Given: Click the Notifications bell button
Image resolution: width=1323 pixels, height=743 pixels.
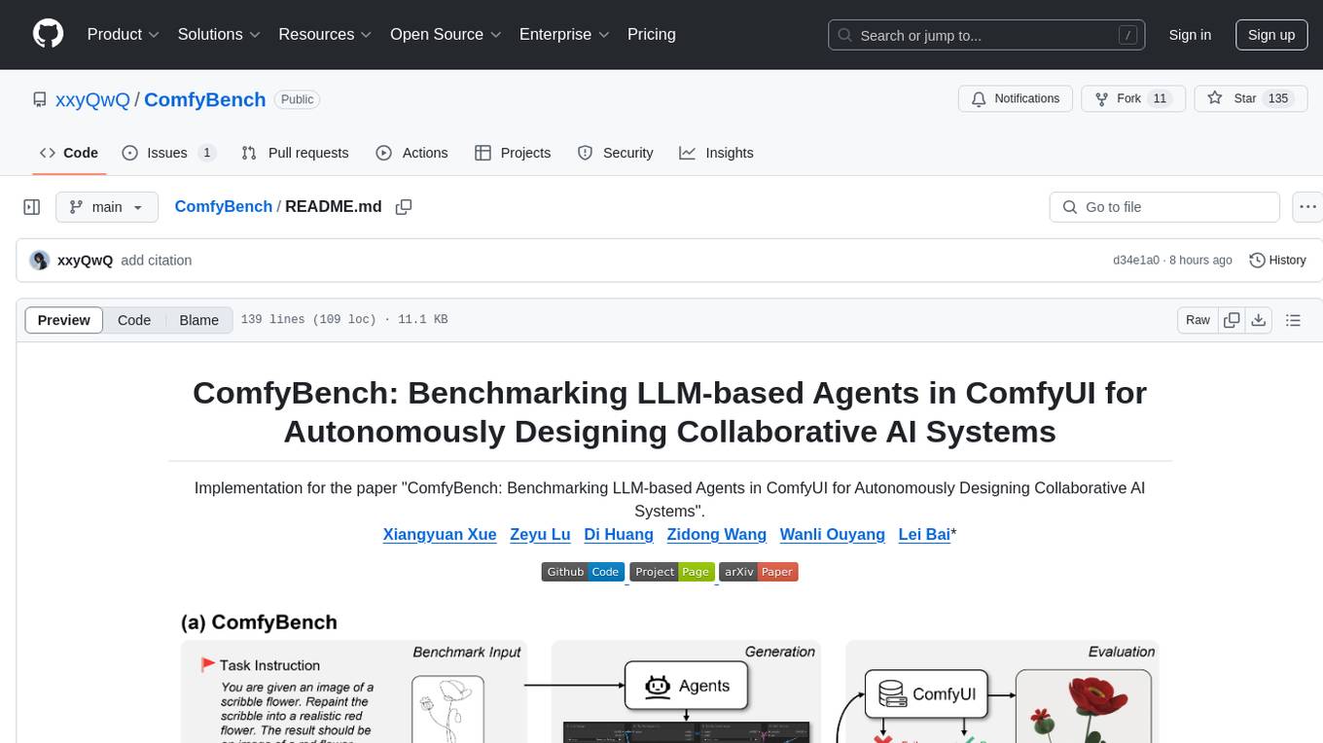Looking at the screenshot, I should point(1016,99).
